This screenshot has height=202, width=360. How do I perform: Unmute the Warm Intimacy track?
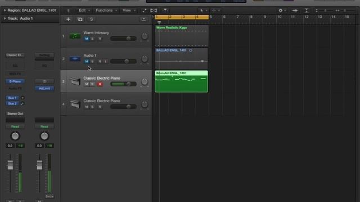pos(87,39)
